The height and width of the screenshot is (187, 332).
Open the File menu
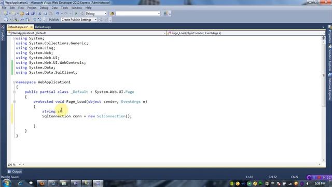(4, 8)
